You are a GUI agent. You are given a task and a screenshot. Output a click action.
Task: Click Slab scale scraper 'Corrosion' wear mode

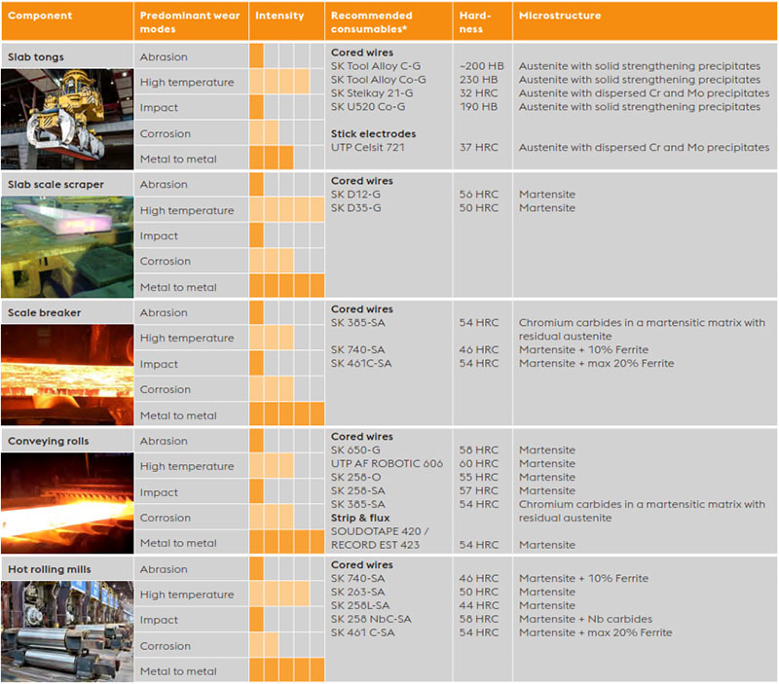[165, 261]
